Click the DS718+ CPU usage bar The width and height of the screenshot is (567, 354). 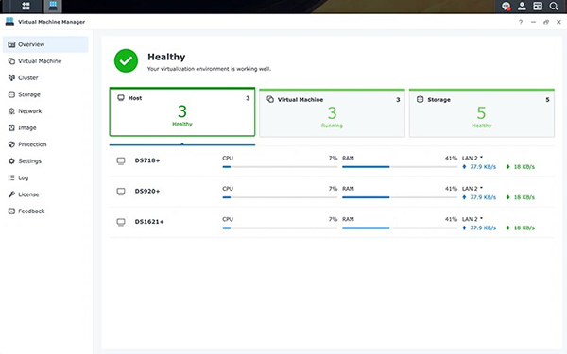[280, 167]
